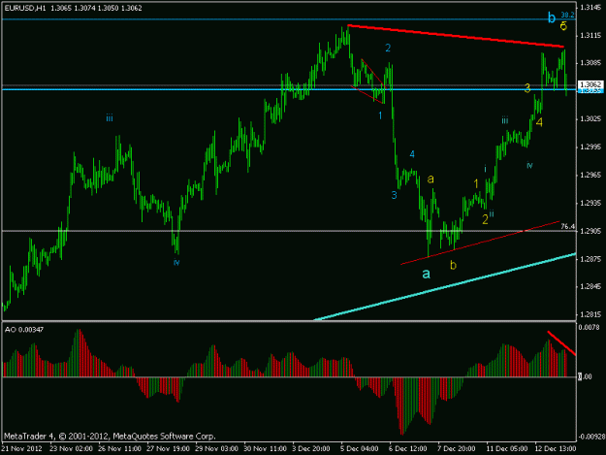Click the 1.3025 price axis value
The width and height of the screenshot is (606, 455).
590,118
